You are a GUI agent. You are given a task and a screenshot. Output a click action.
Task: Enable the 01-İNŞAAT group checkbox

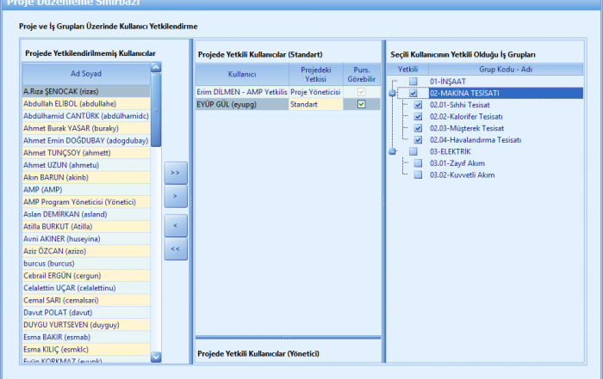pyautogui.click(x=413, y=82)
